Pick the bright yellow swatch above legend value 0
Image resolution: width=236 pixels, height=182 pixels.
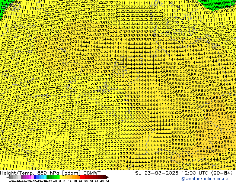coord(61,177)
